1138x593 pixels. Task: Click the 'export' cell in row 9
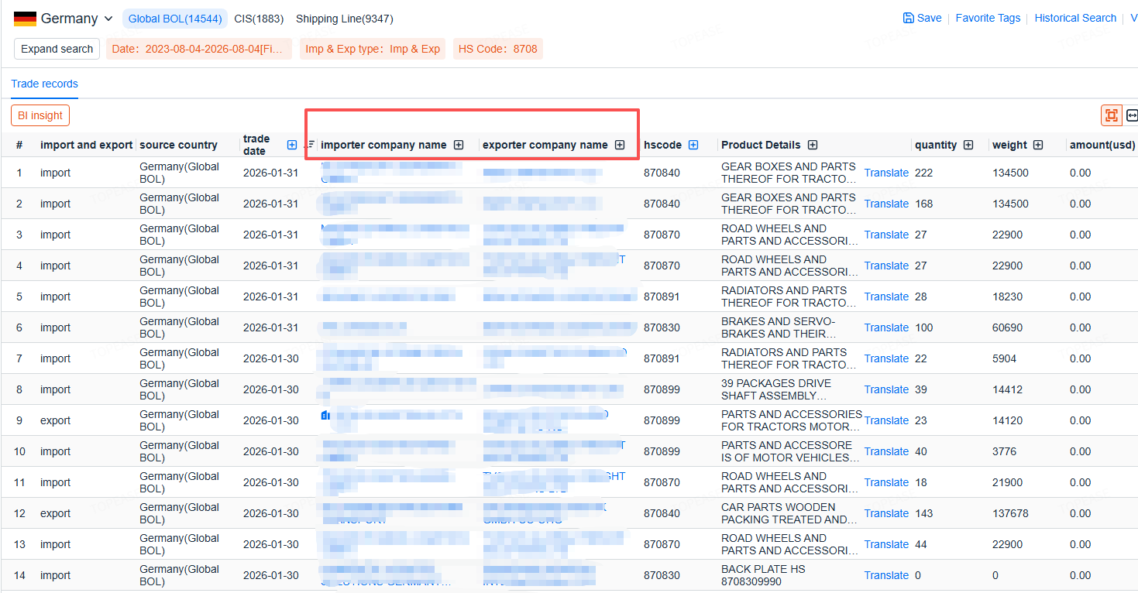point(55,420)
